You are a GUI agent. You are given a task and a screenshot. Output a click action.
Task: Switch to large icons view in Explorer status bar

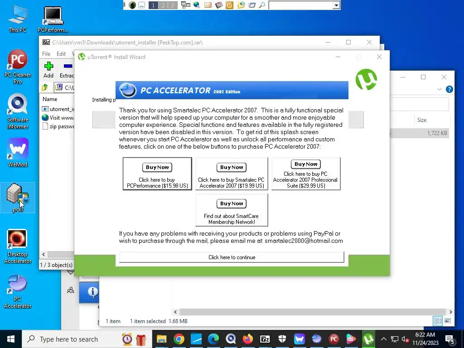point(447,321)
